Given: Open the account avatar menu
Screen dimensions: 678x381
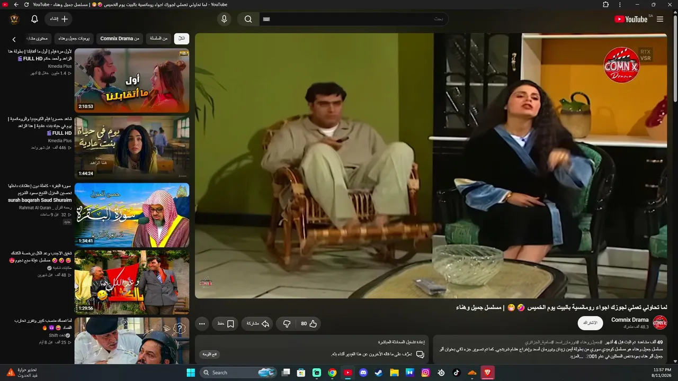Looking at the screenshot, I should tap(14, 19).
